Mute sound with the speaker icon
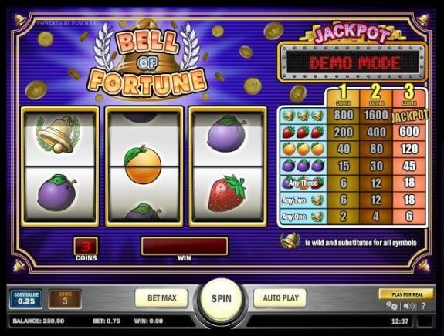The image size is (444, 336). [409, 306]
